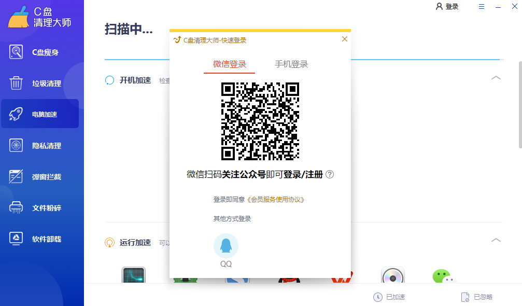The width and height of the screenshot is (522, 306).
Task: Open 《会员服务使用协议》 link
Action: (276, 200)
